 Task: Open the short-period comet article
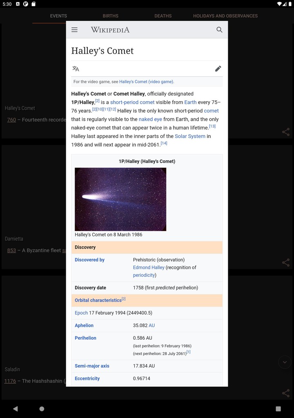tap(132, 102)
